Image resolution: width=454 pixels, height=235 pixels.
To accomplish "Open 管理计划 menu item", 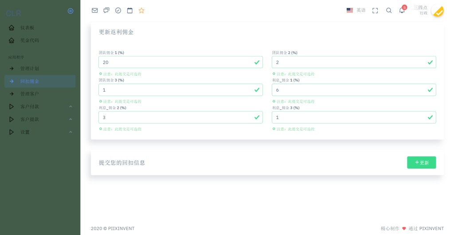I will (x=30, y=69).
